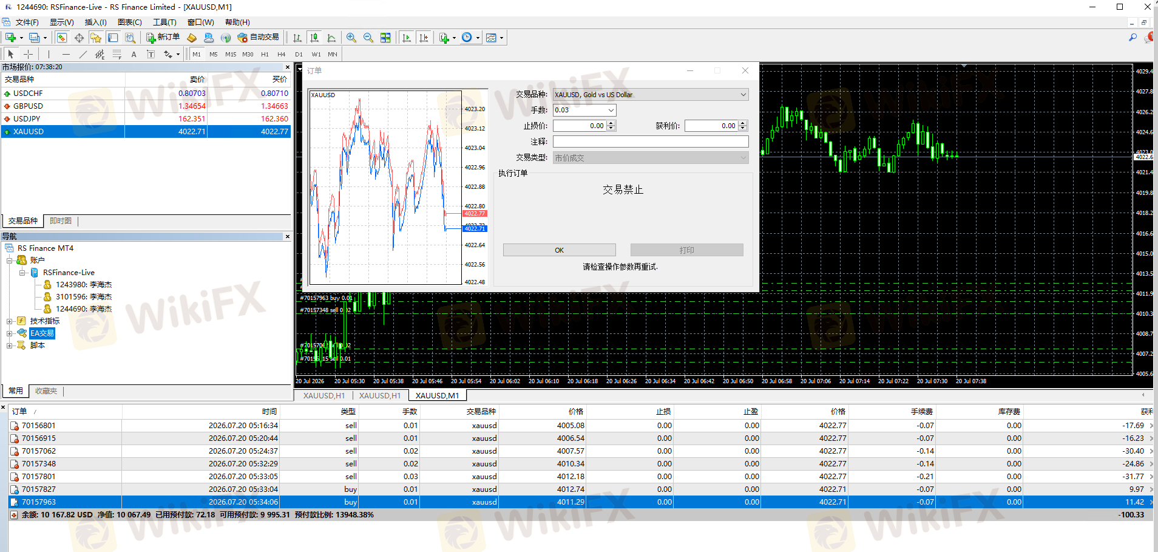
Task: Switch chart to candlestick style
Action: (314, 38)
